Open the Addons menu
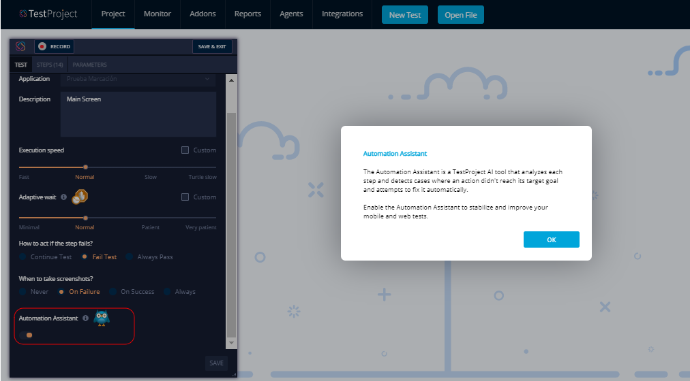690x381 pixels. click(202, 14)
